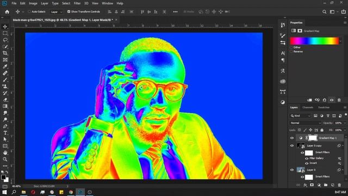Select the Gradient Map 1 layer mask thumbnail
This screenshot has width=348, height=196.
[313, 138]
